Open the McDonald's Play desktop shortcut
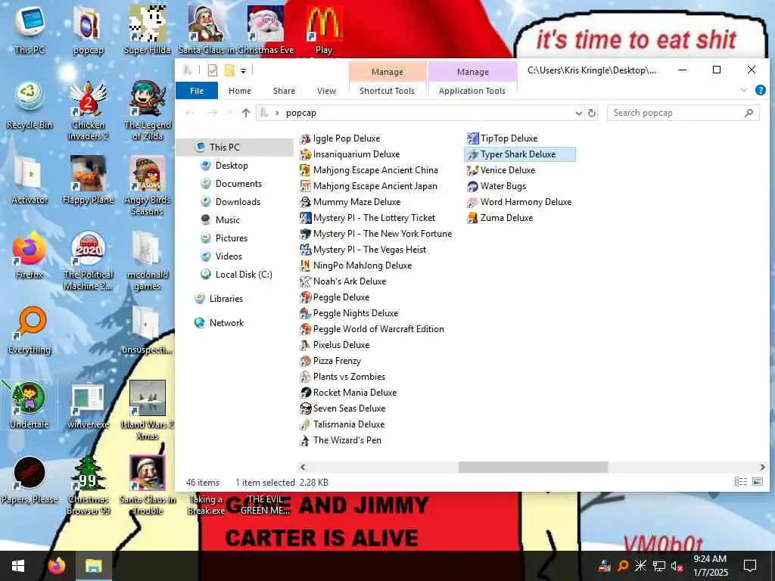This screenshot has width=775, height=581. [x=324, y=30]
